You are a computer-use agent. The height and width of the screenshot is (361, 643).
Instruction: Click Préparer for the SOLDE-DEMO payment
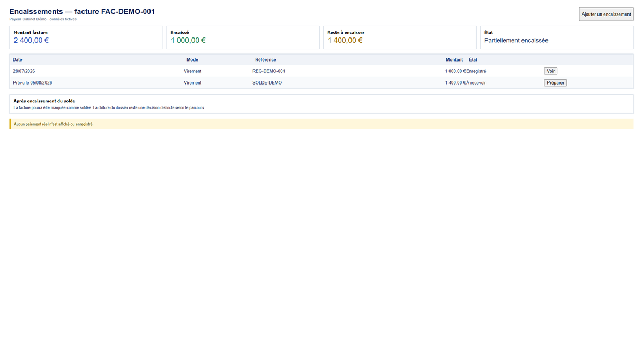[x=555, y=83]
